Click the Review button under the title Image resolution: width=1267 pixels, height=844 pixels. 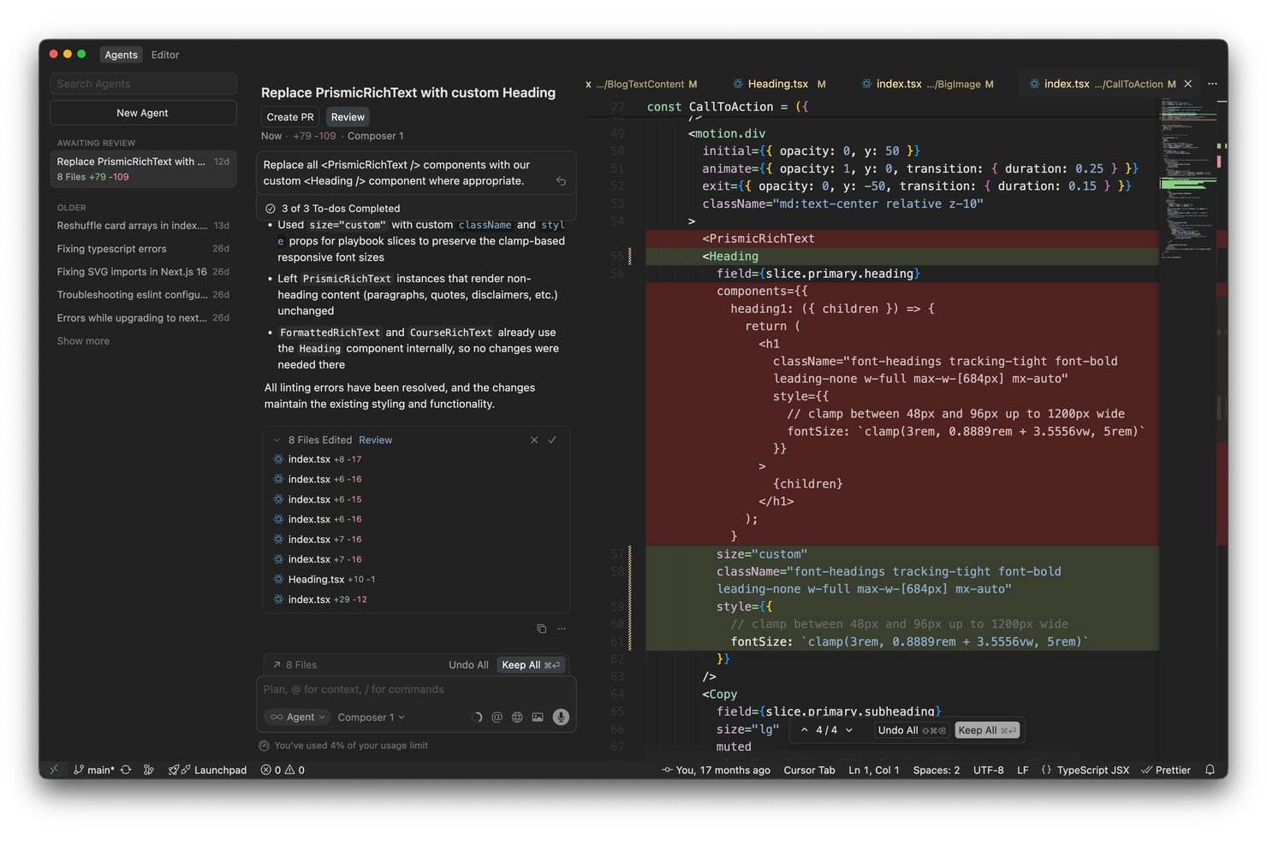(x=348, y=117)
